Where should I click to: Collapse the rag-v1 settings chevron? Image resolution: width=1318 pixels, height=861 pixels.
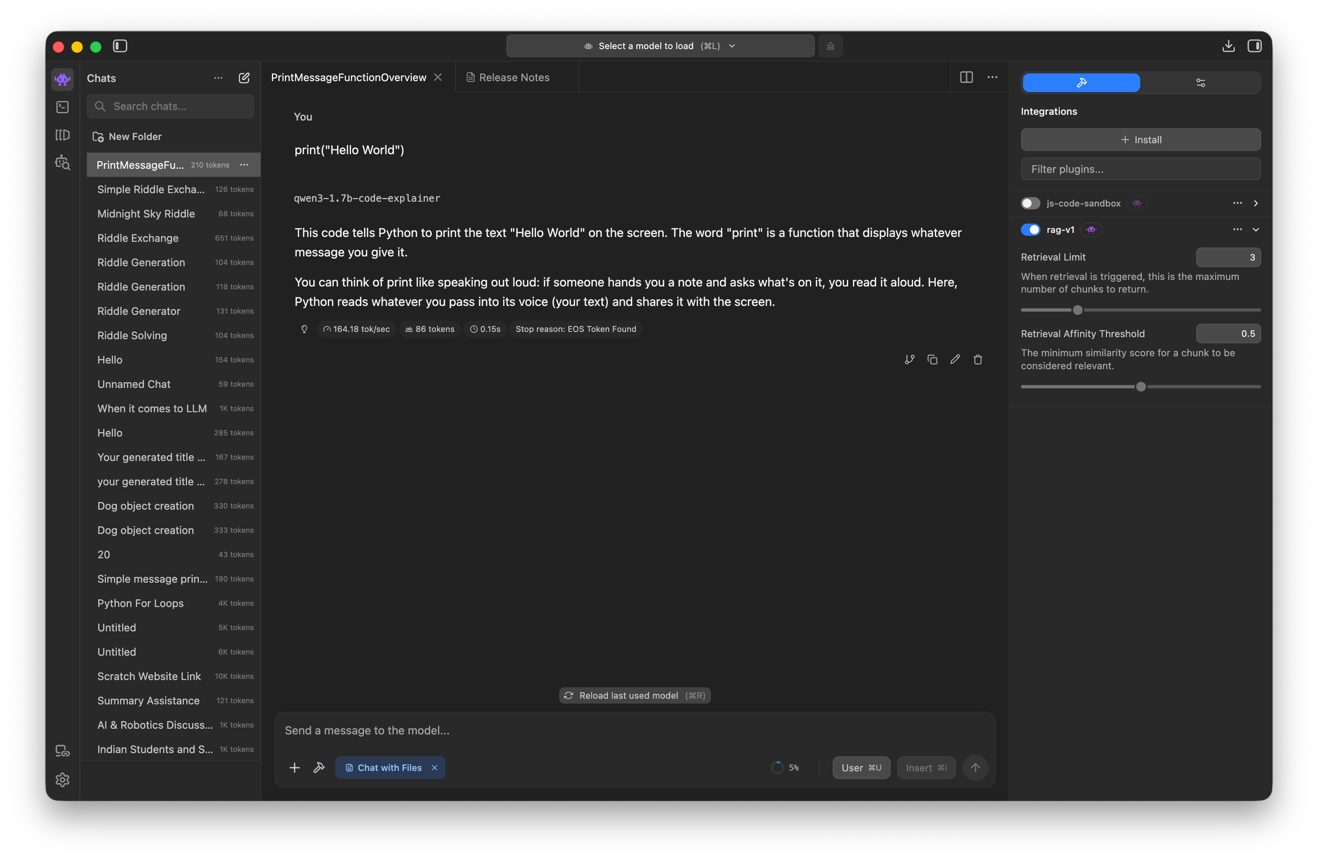1256,230
